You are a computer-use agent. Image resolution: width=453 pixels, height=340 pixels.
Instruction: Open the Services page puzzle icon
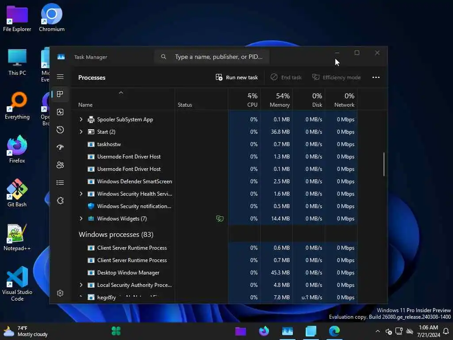[x=60, y=201]
